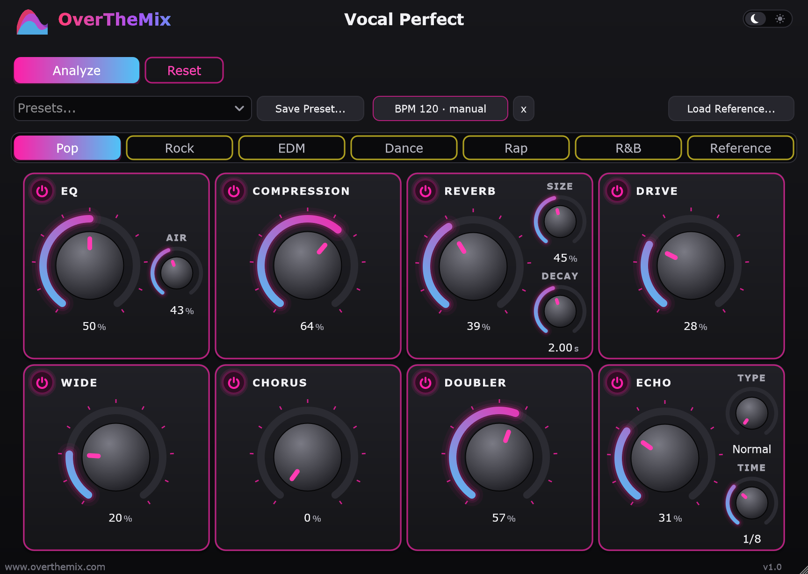Select the EDM genre tab

pyautogui.click(x=292, y=148)
